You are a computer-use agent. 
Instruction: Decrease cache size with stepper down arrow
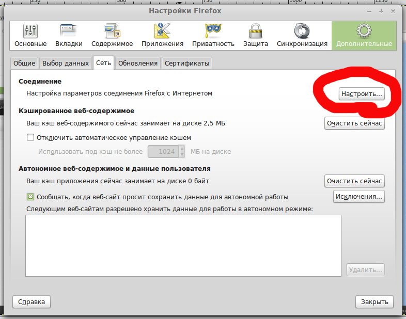coord(182,154)
